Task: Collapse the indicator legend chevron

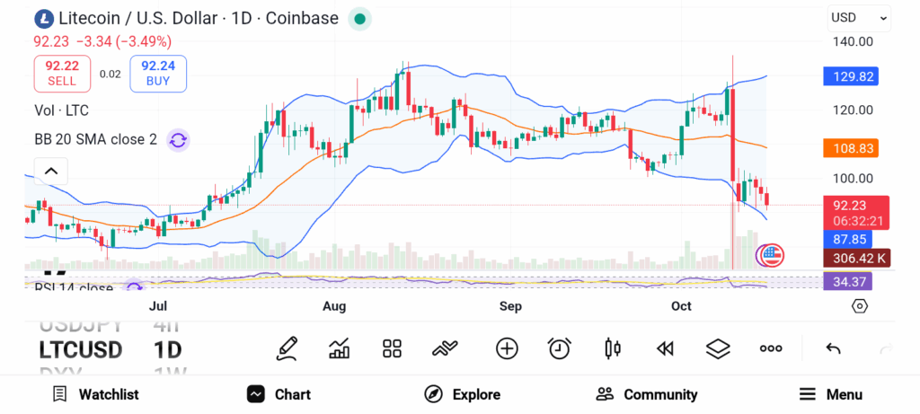Action: pyautogui.click(x=51, y=171)
